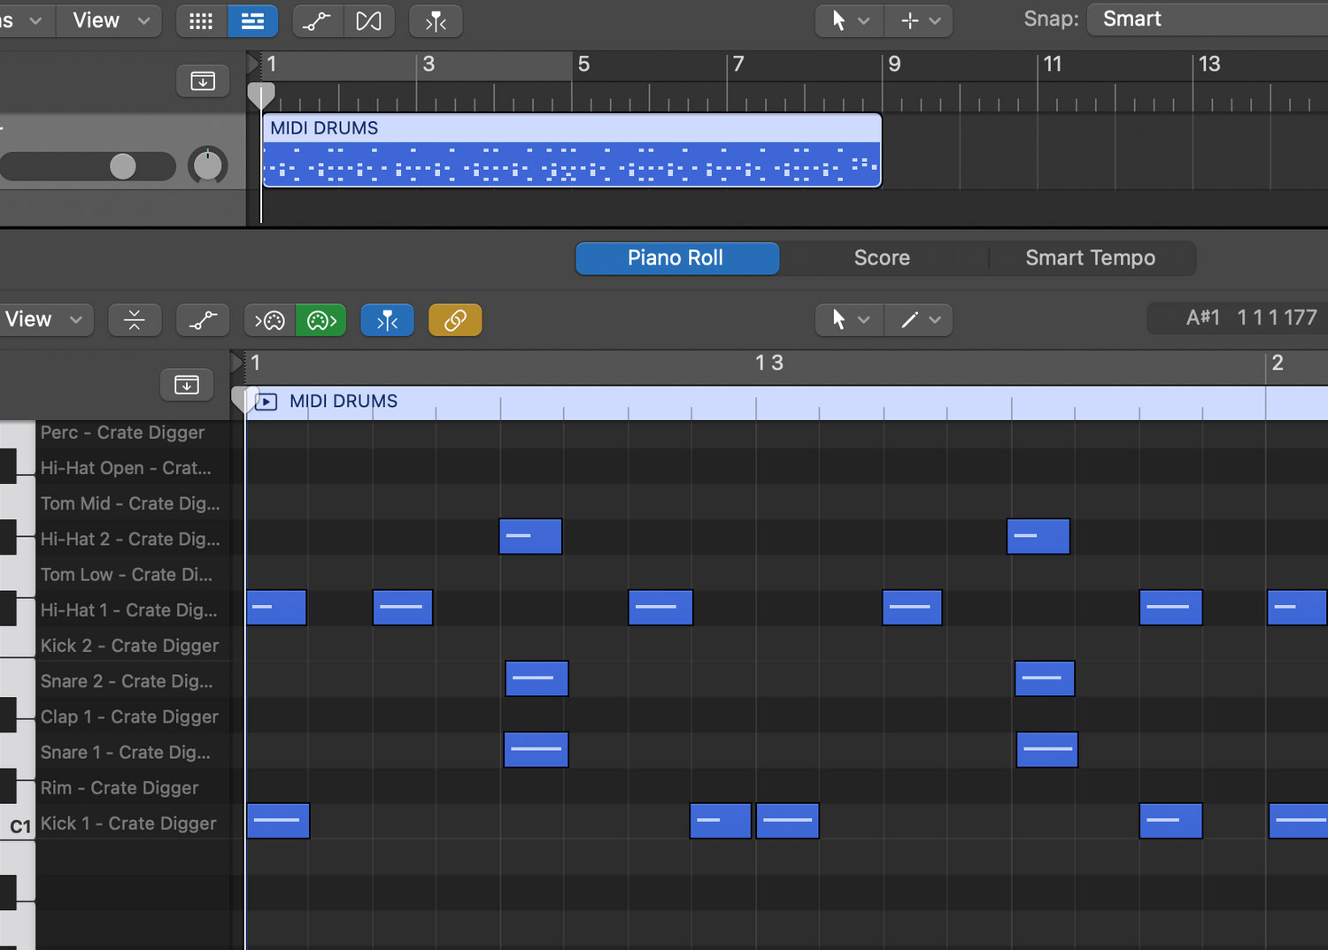The width and height of the screenshot is (1328, 950).
Task: Click the MIDI In palette icon in the Piano Roll
Action: [270, 319]
